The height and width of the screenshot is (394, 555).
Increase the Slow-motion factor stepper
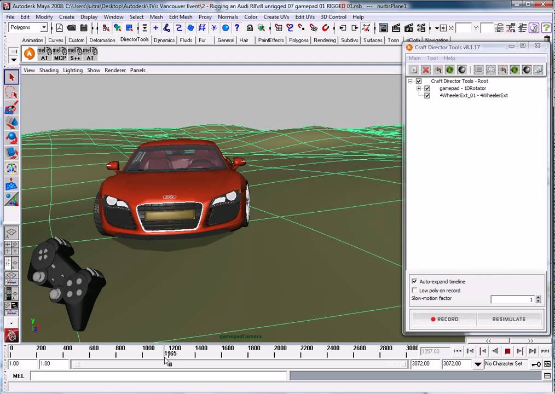click(539, 298)
